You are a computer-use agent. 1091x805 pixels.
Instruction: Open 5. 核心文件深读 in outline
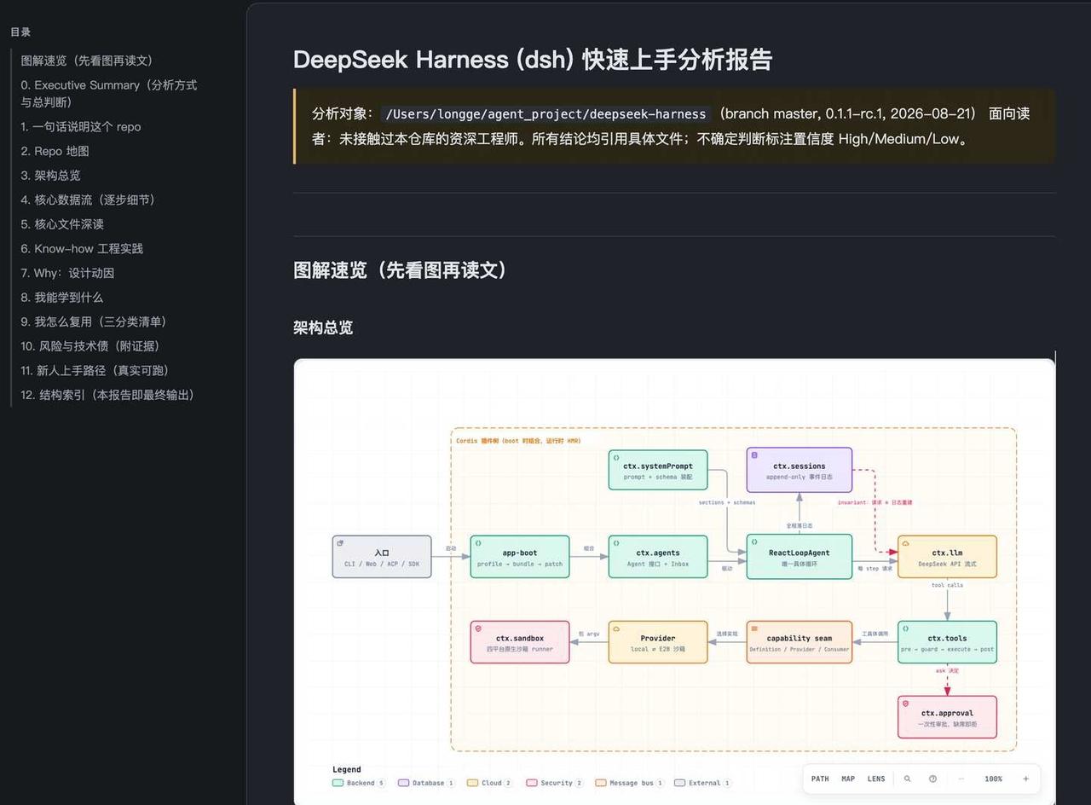pyautogui.click(x=62, y=223)
